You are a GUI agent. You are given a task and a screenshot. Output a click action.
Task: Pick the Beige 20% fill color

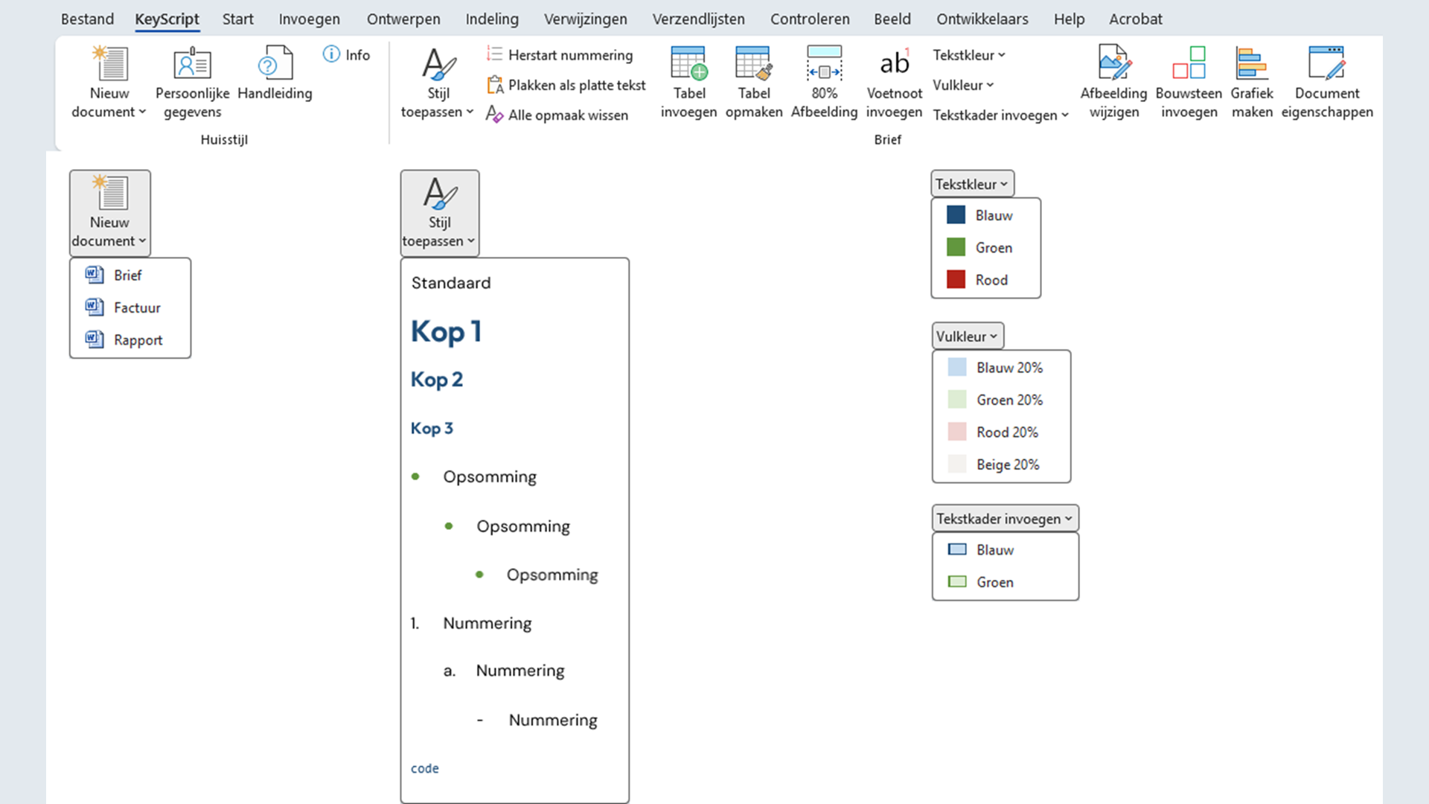(x=1002, y=465)
